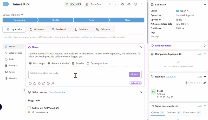Image resolution: width=208 pixels, height=120 pixels.
Task: Open the assignee dropdown arrow
Action: click(x=116, y=4)
